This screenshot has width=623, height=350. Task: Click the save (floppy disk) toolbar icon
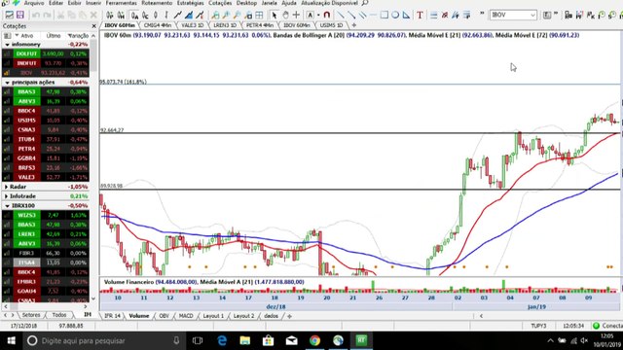click(19, 16)
